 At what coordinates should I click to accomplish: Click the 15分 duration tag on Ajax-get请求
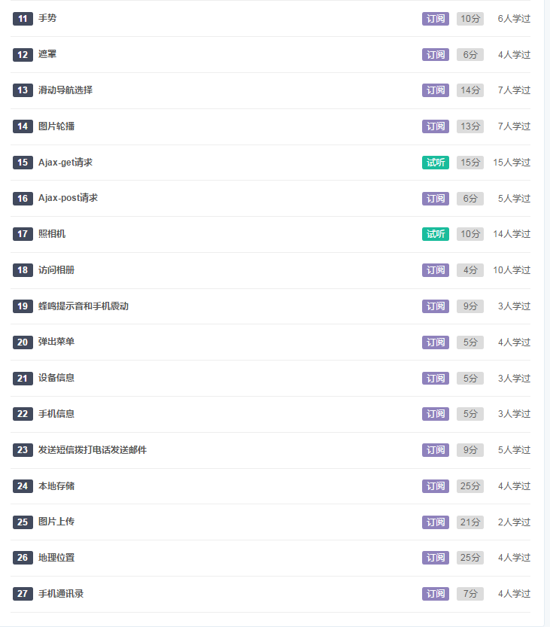coord(470,163)
